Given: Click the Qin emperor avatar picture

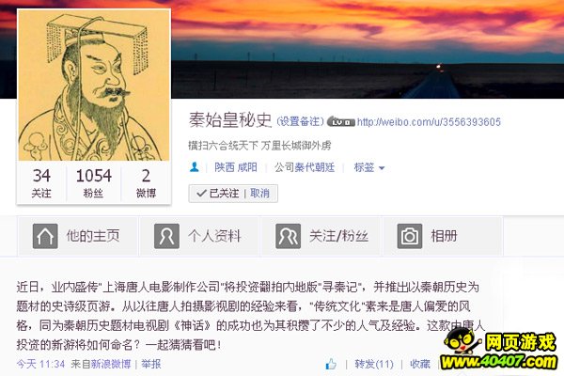Looking at the screenshot, I should point(94,85).
